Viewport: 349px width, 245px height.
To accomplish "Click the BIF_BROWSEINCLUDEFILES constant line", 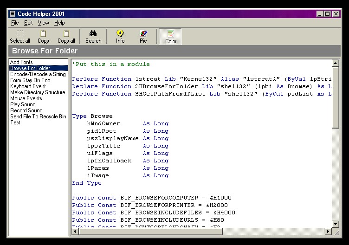I will pos(154,213).
